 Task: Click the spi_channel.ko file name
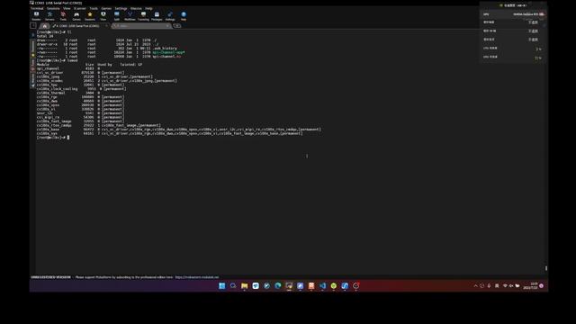point(166,57)
